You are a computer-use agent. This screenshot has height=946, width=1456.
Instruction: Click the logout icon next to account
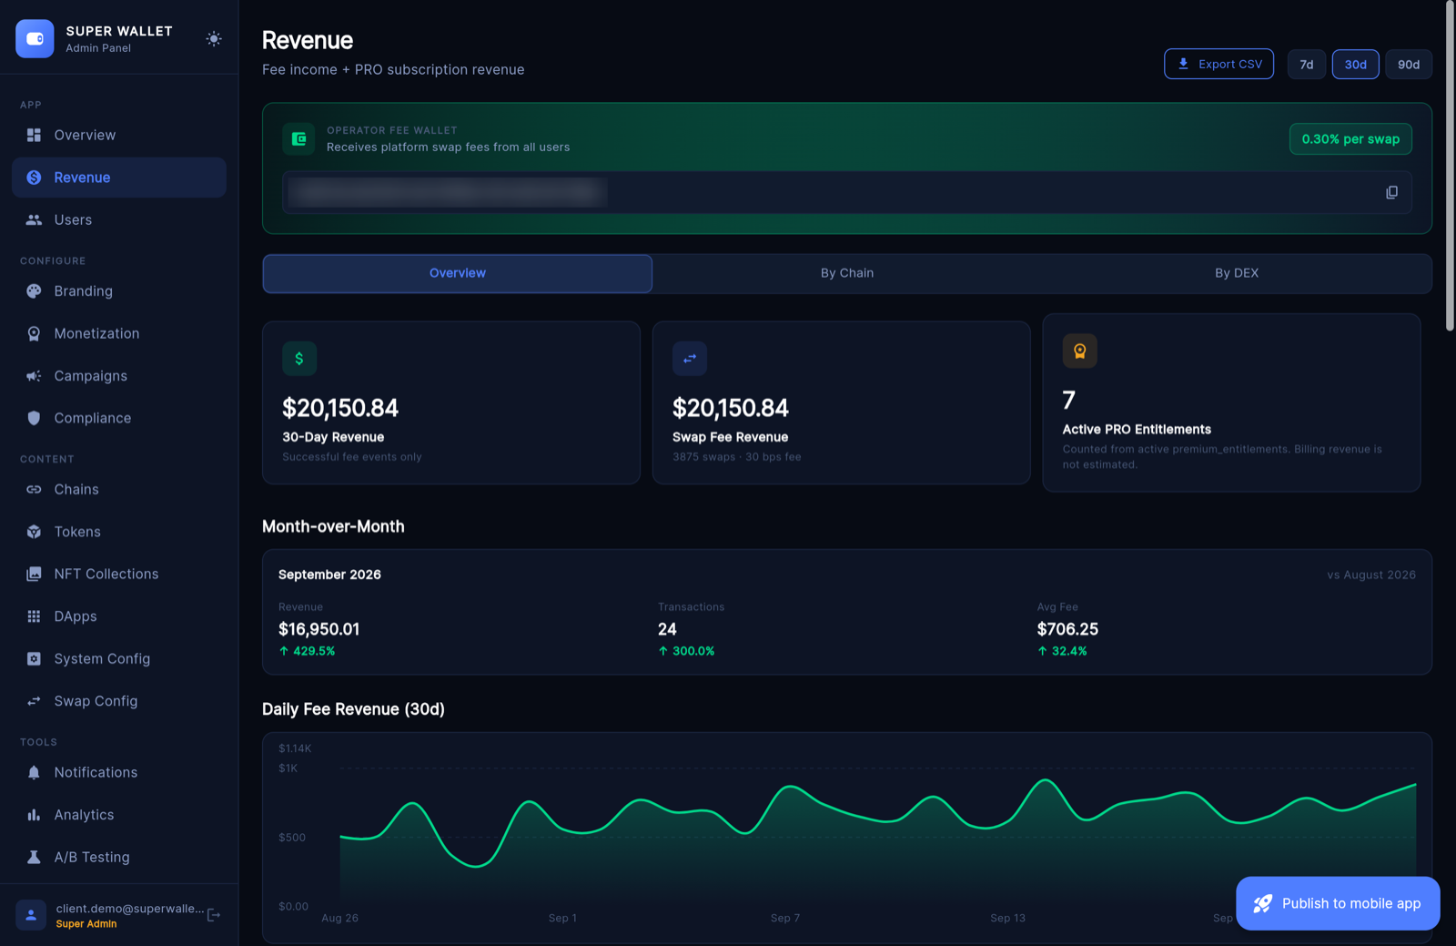pyautogui.click(x=214, y=915)
